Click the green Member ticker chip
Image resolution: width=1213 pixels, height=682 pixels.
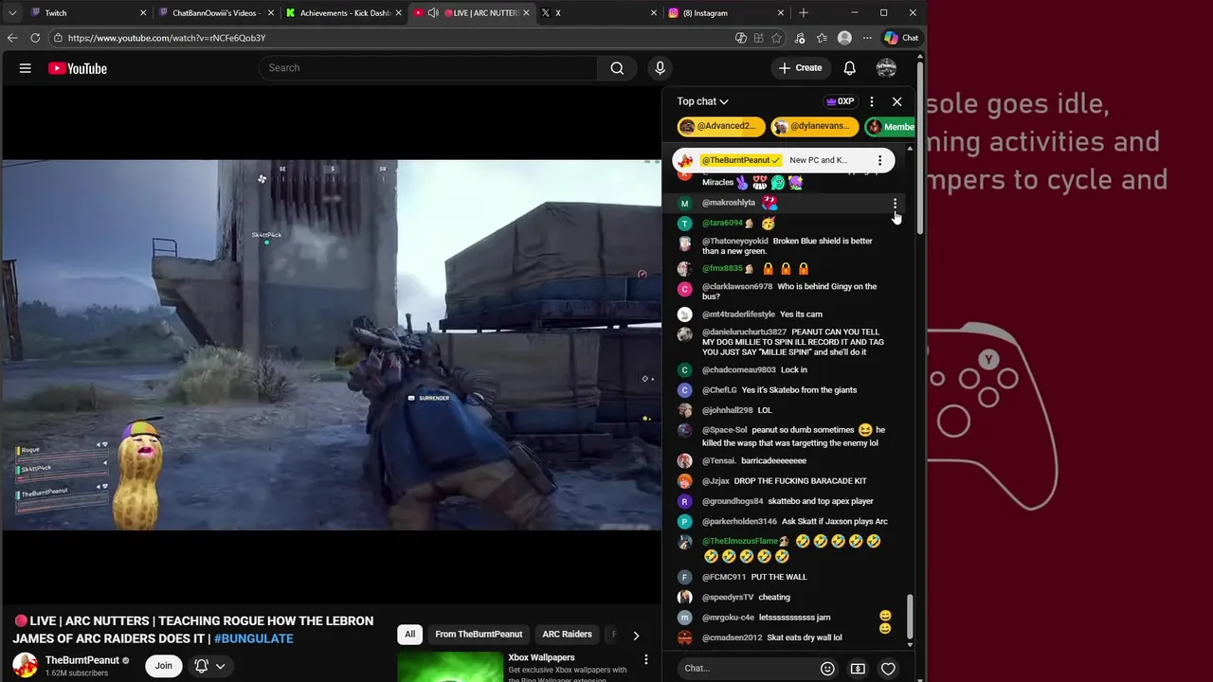(x=891, y=127)
